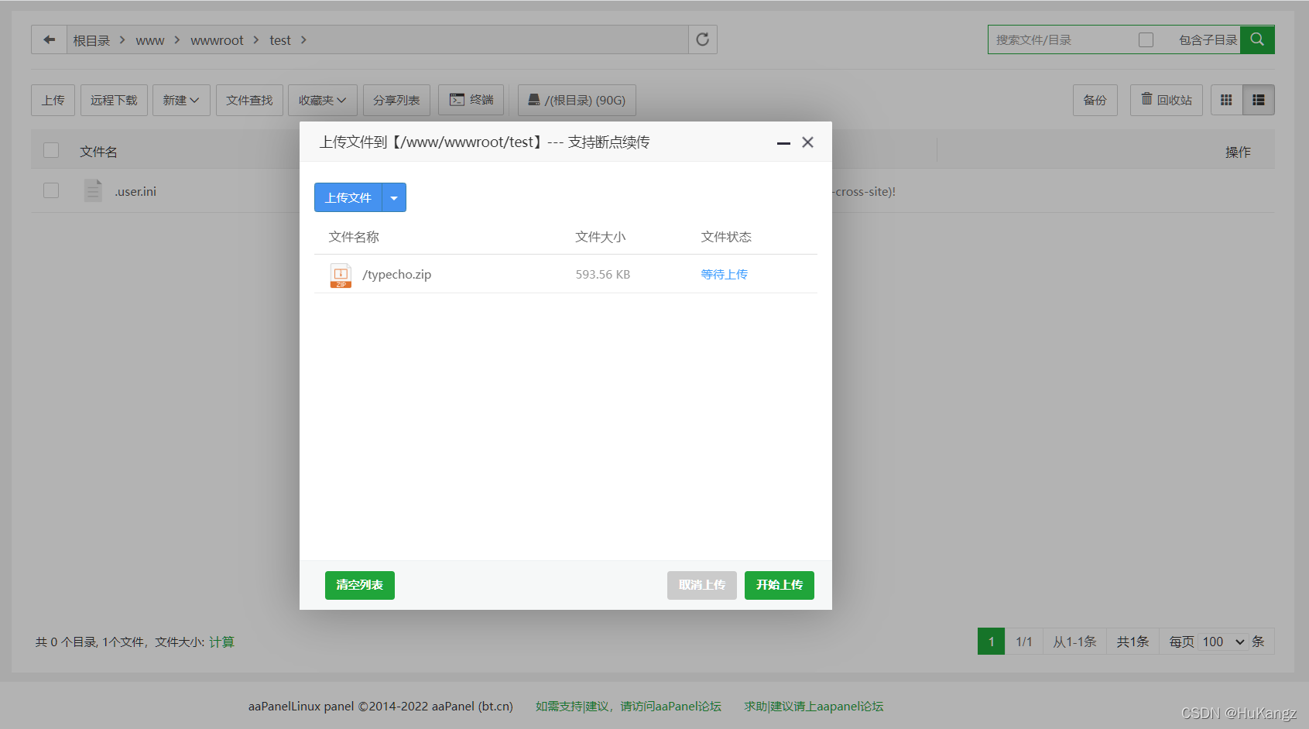Open the 求助|建议 aapanel forum link
This screenshot has height=729, width=1309.
click(x=814, y=706)
